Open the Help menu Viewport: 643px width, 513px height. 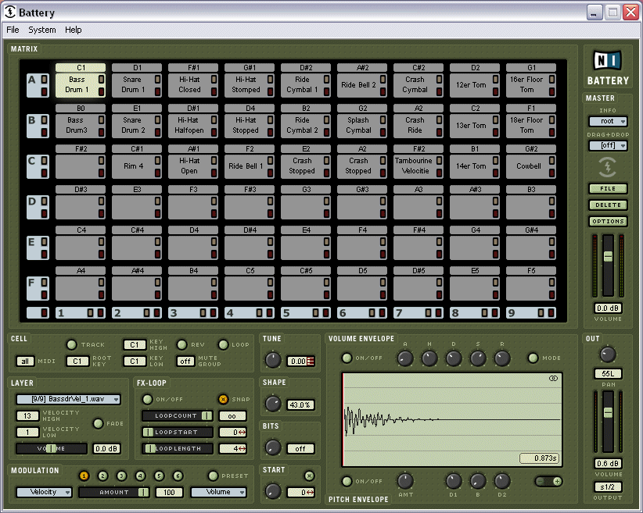(x=73, y=30)
